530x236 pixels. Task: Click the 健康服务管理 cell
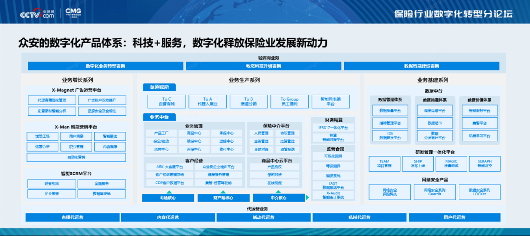coord(218,175)
